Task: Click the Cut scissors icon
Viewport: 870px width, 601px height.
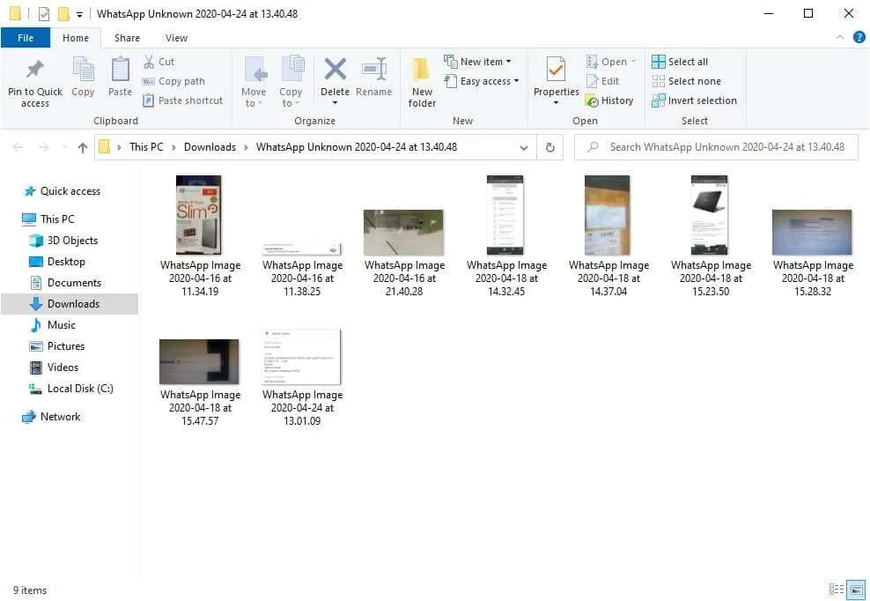Action: (x=149, y=62)
